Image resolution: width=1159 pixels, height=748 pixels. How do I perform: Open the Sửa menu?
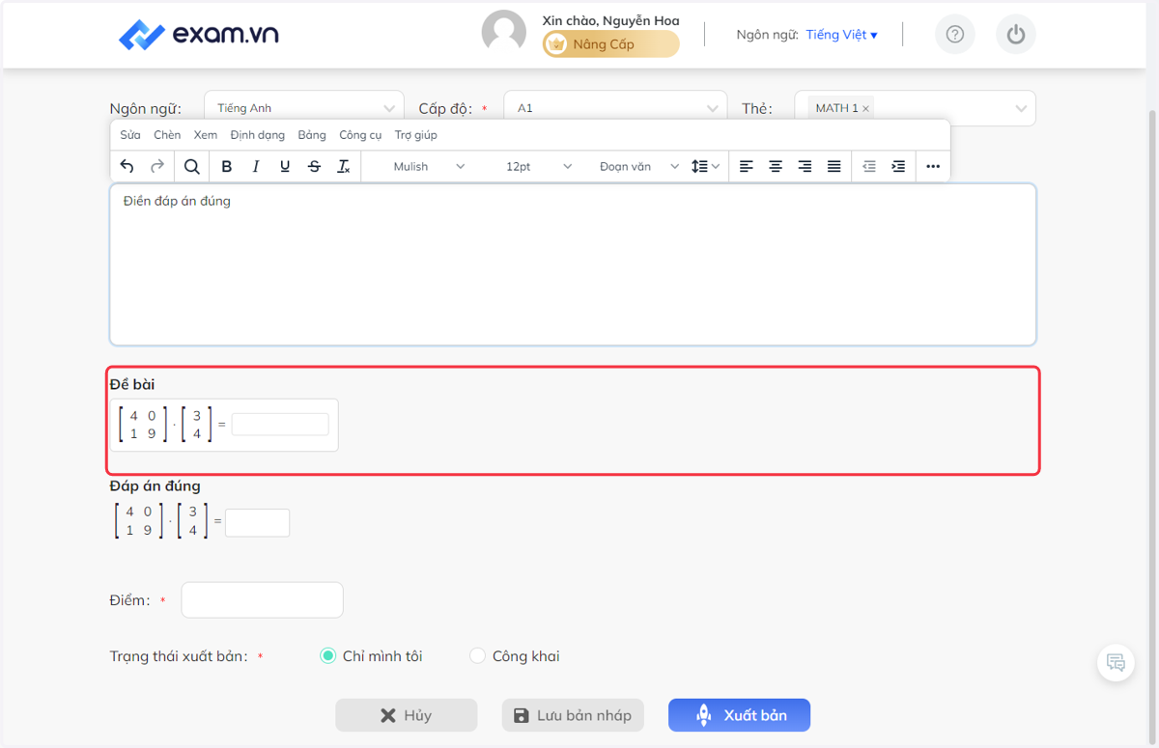pyautogui.click(x=130, y=135)
